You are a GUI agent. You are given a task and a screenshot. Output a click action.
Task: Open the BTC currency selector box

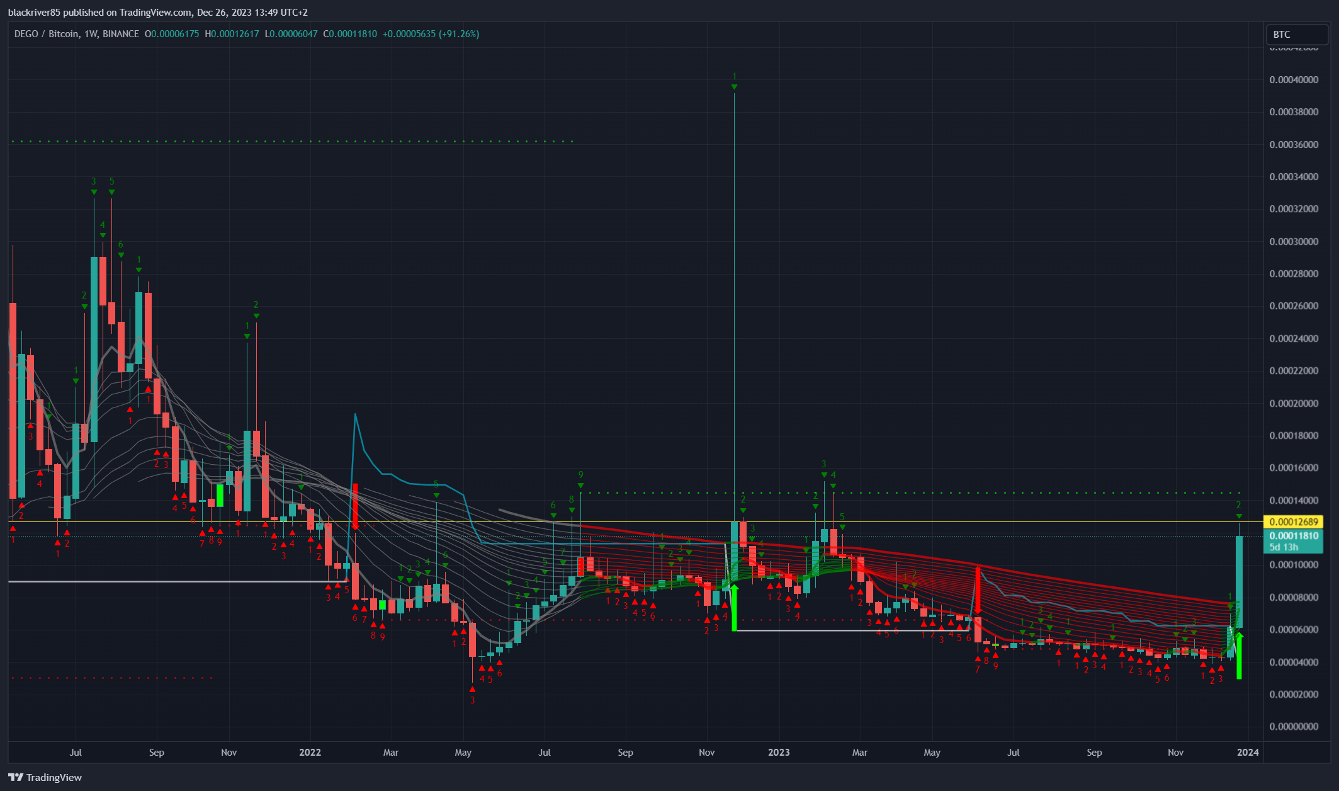point(1297,35)
